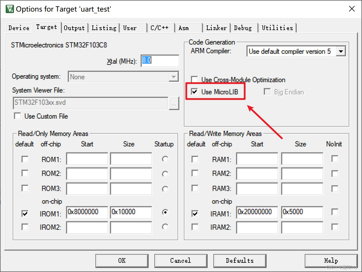Open the Device tab
The image size is (362, 272).
tap(19, 28)
